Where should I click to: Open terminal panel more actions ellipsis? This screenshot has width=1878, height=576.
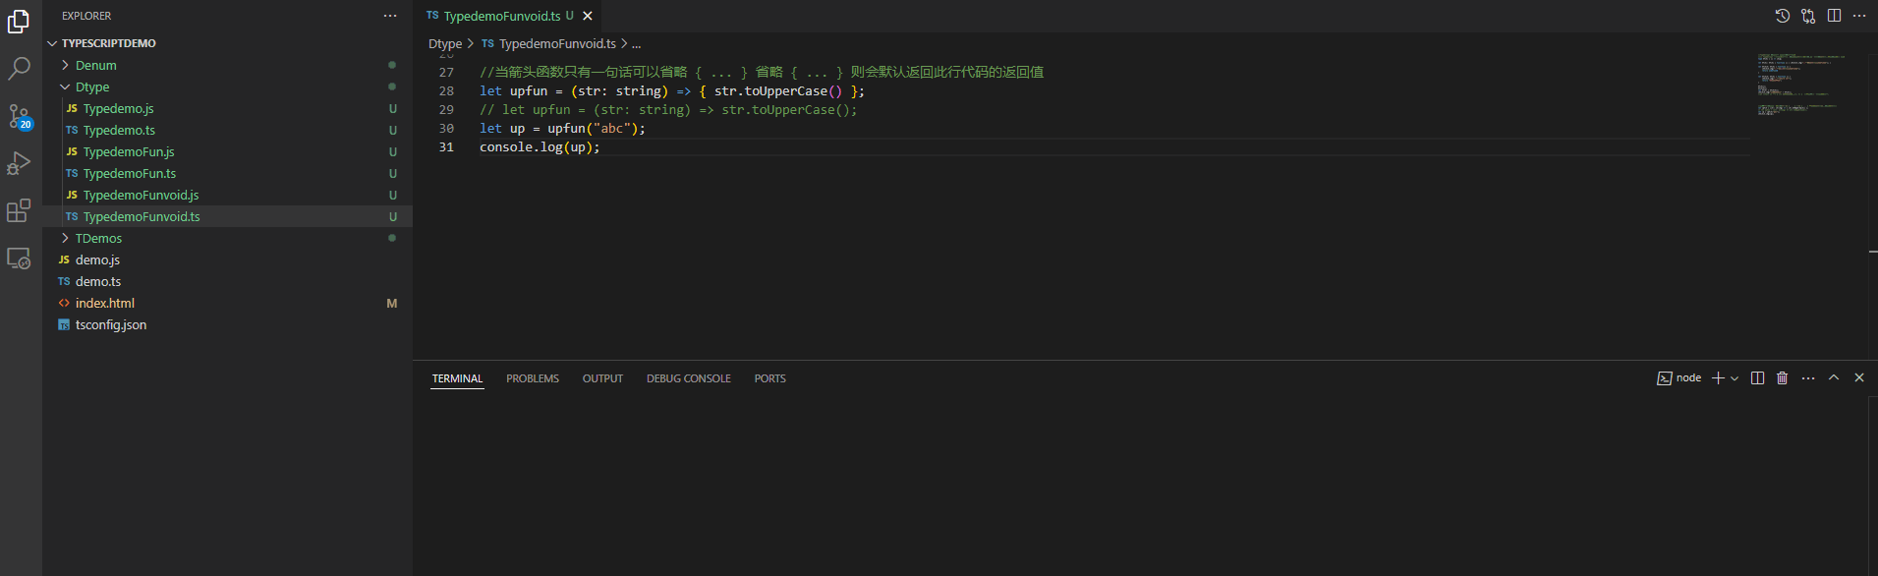click(1808, 378)
